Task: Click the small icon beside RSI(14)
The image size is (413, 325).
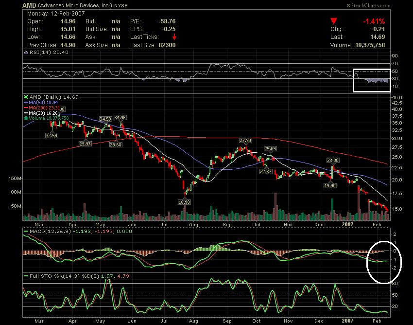Action: click(x=26, y=52)
